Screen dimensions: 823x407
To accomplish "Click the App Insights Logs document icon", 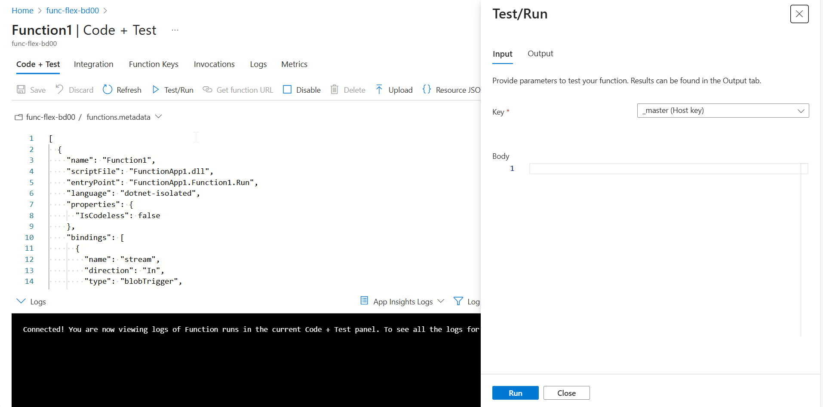I will 364,301.
